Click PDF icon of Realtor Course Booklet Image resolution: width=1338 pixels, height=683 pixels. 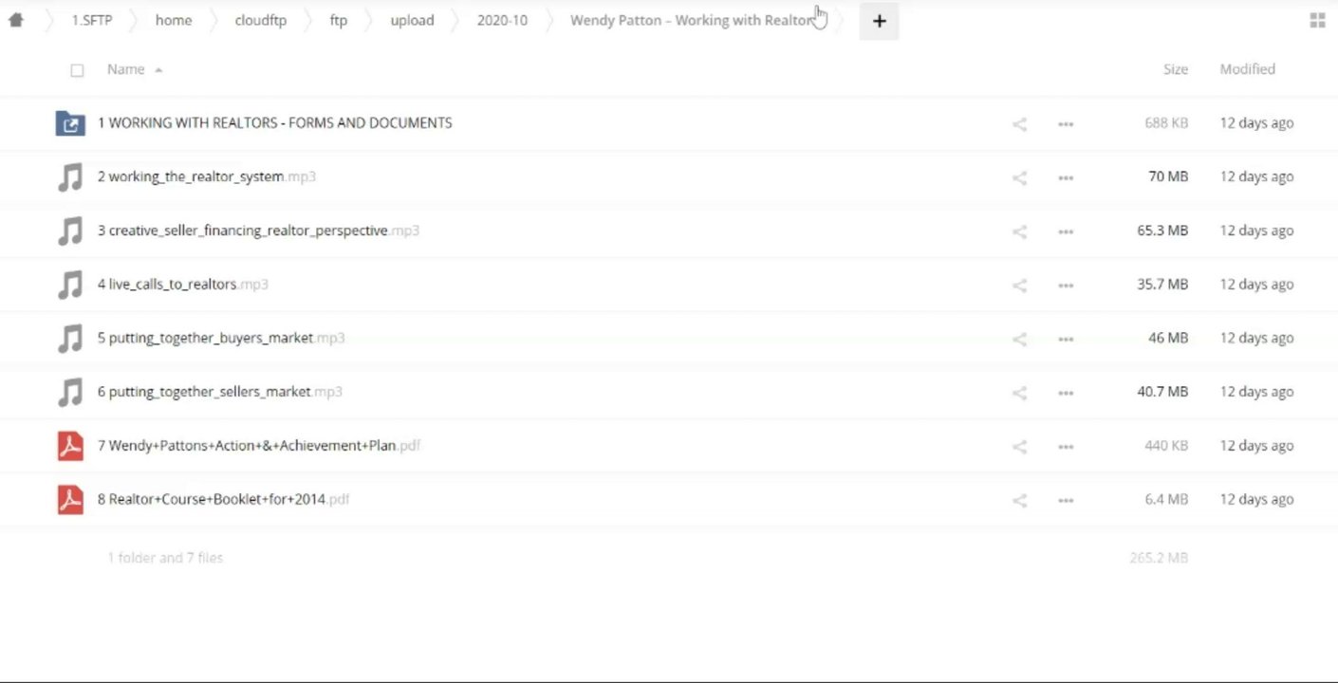click(70, 500)
